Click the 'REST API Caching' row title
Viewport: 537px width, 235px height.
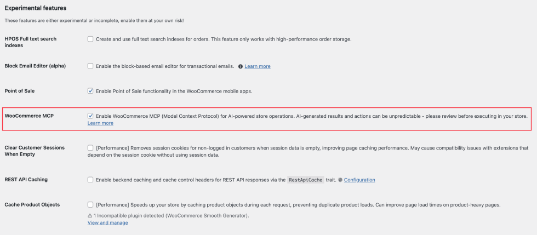(26, 180)
